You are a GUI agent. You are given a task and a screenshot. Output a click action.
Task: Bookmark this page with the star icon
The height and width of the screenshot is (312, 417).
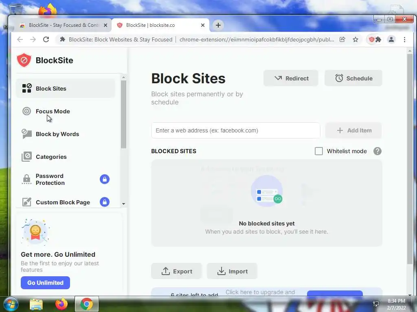(355, 39)
